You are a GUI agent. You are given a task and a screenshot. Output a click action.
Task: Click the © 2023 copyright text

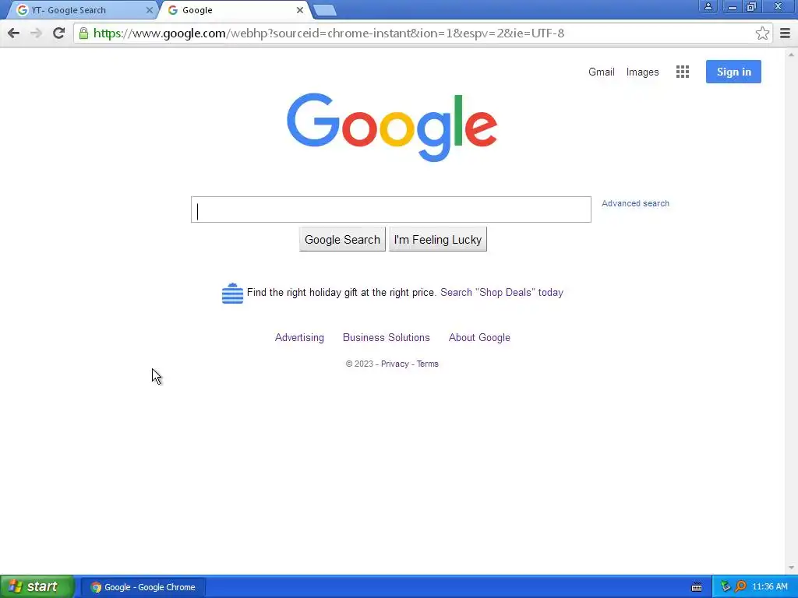point(359,364)
